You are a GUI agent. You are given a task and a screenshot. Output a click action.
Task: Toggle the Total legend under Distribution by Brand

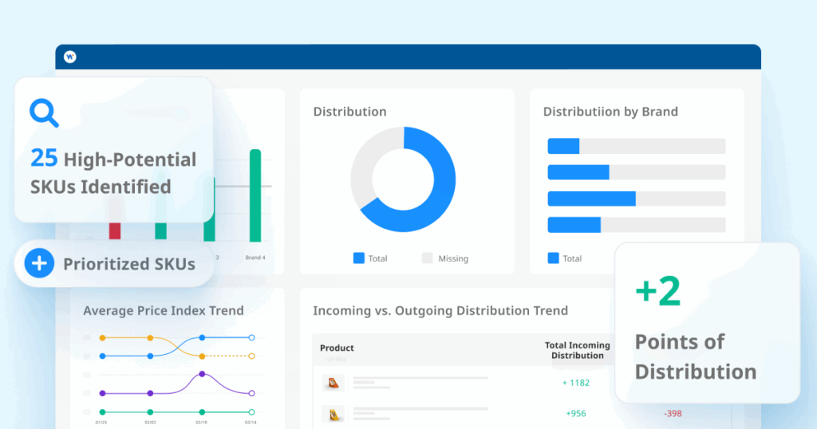(564, 258)
